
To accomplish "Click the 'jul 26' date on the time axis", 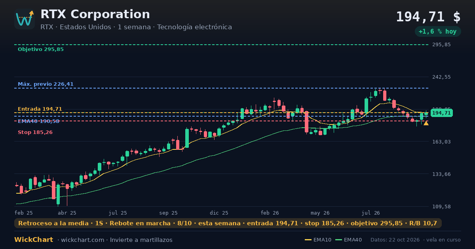I will click(371, 213).
